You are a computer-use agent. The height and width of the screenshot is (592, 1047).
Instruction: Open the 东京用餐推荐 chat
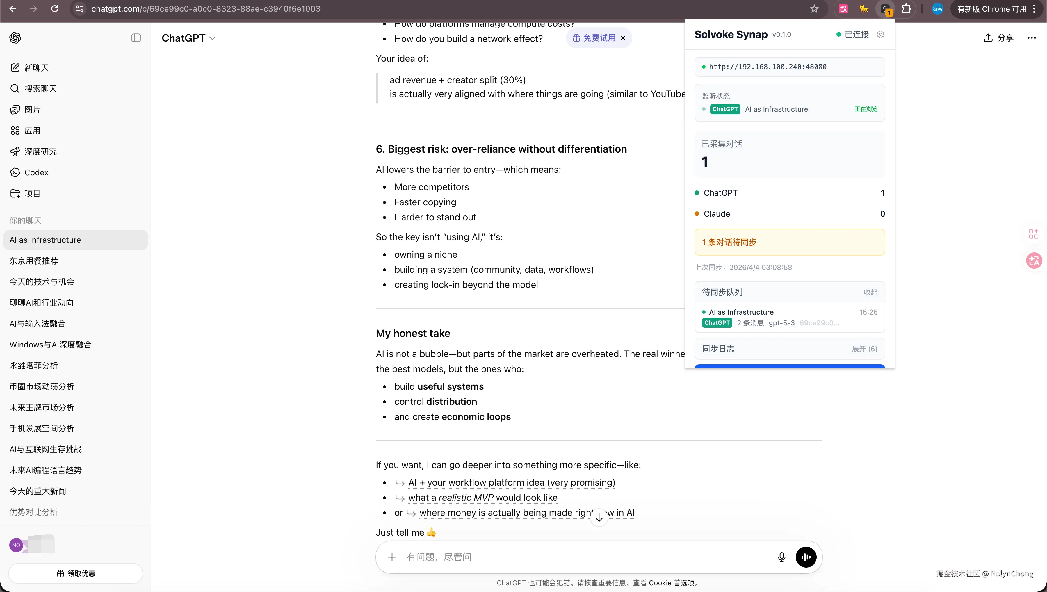pyautogui.click(x=34, y=261)
